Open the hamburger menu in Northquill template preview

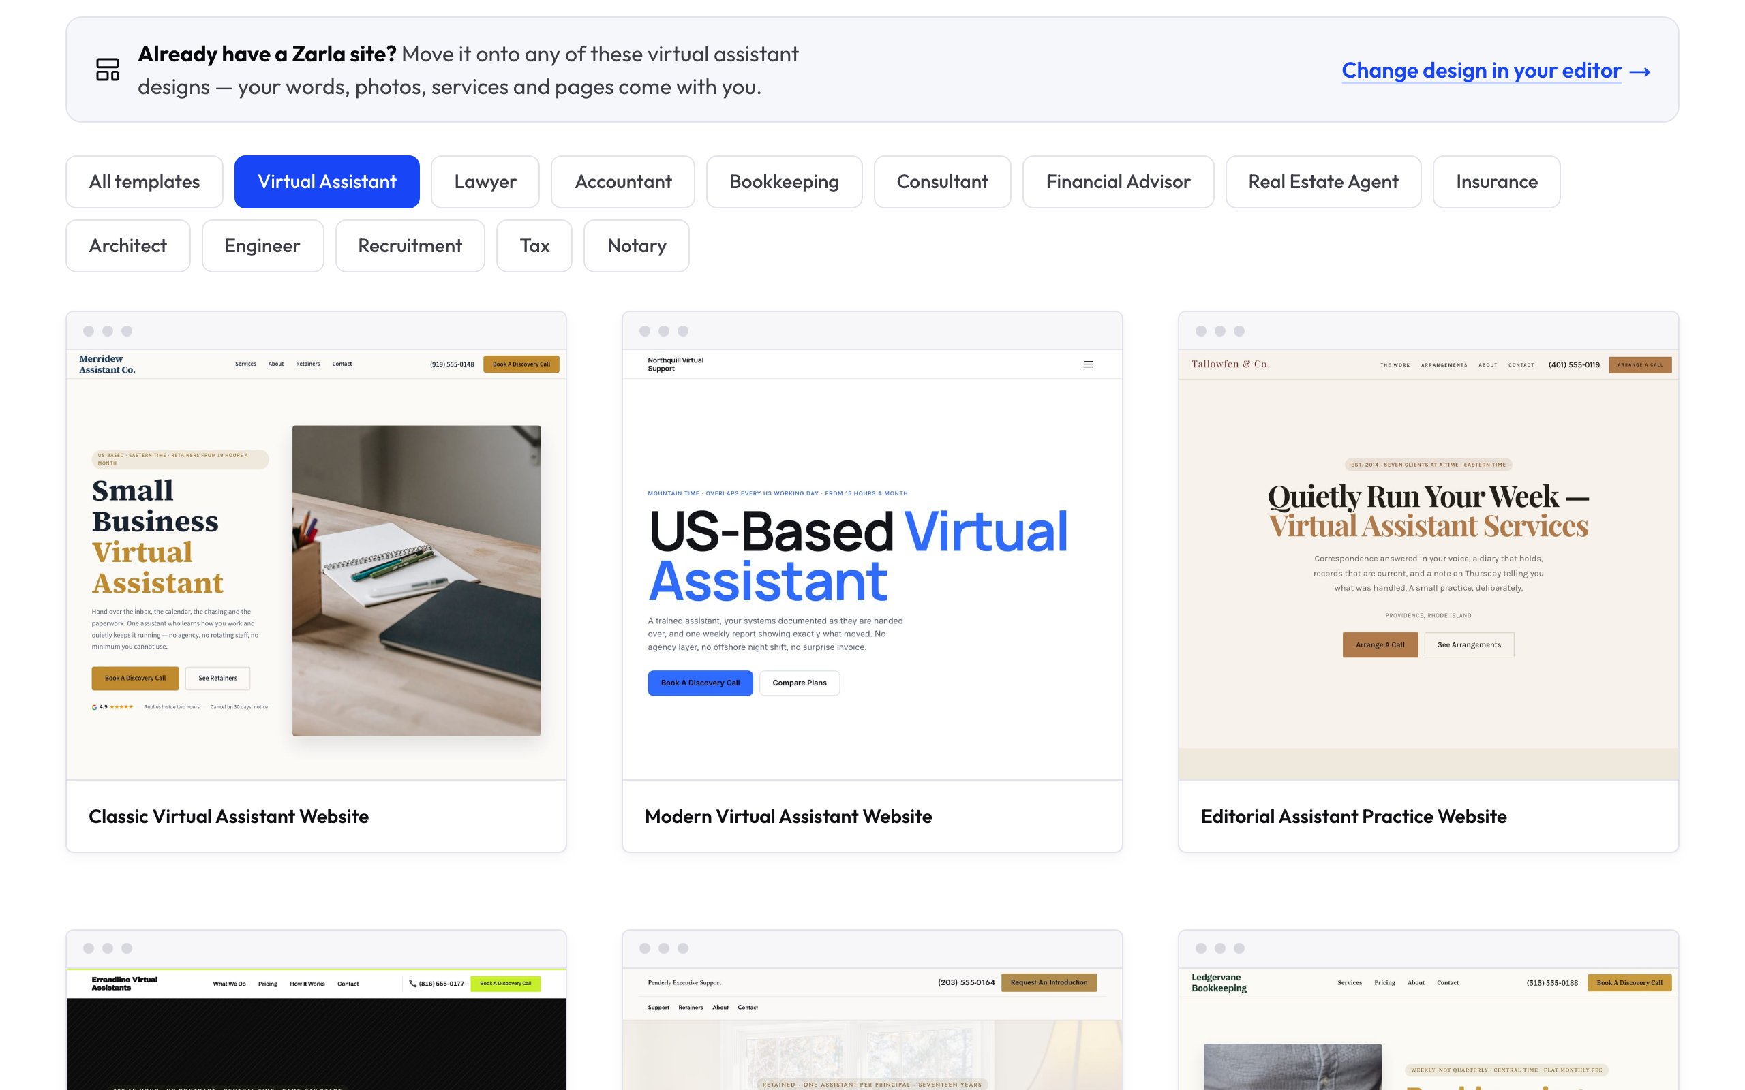(1088, 364)
